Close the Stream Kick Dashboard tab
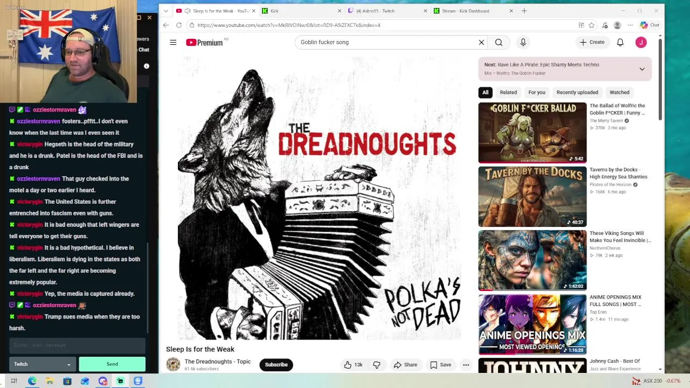This screenshot has height=388, width=690. coord(511,11)
